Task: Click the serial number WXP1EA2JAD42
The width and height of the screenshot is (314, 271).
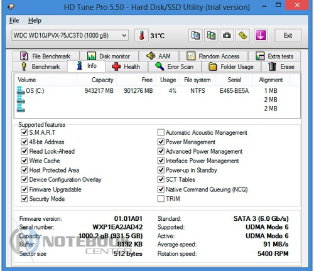Action: [117, 227]
